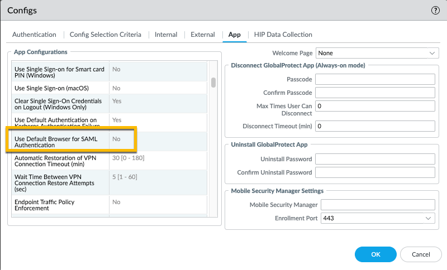Image resolution: width=447 pixels, height=270 pixels.
Task: Click the Uninstall Password field
Action: (x=375, y=159)
